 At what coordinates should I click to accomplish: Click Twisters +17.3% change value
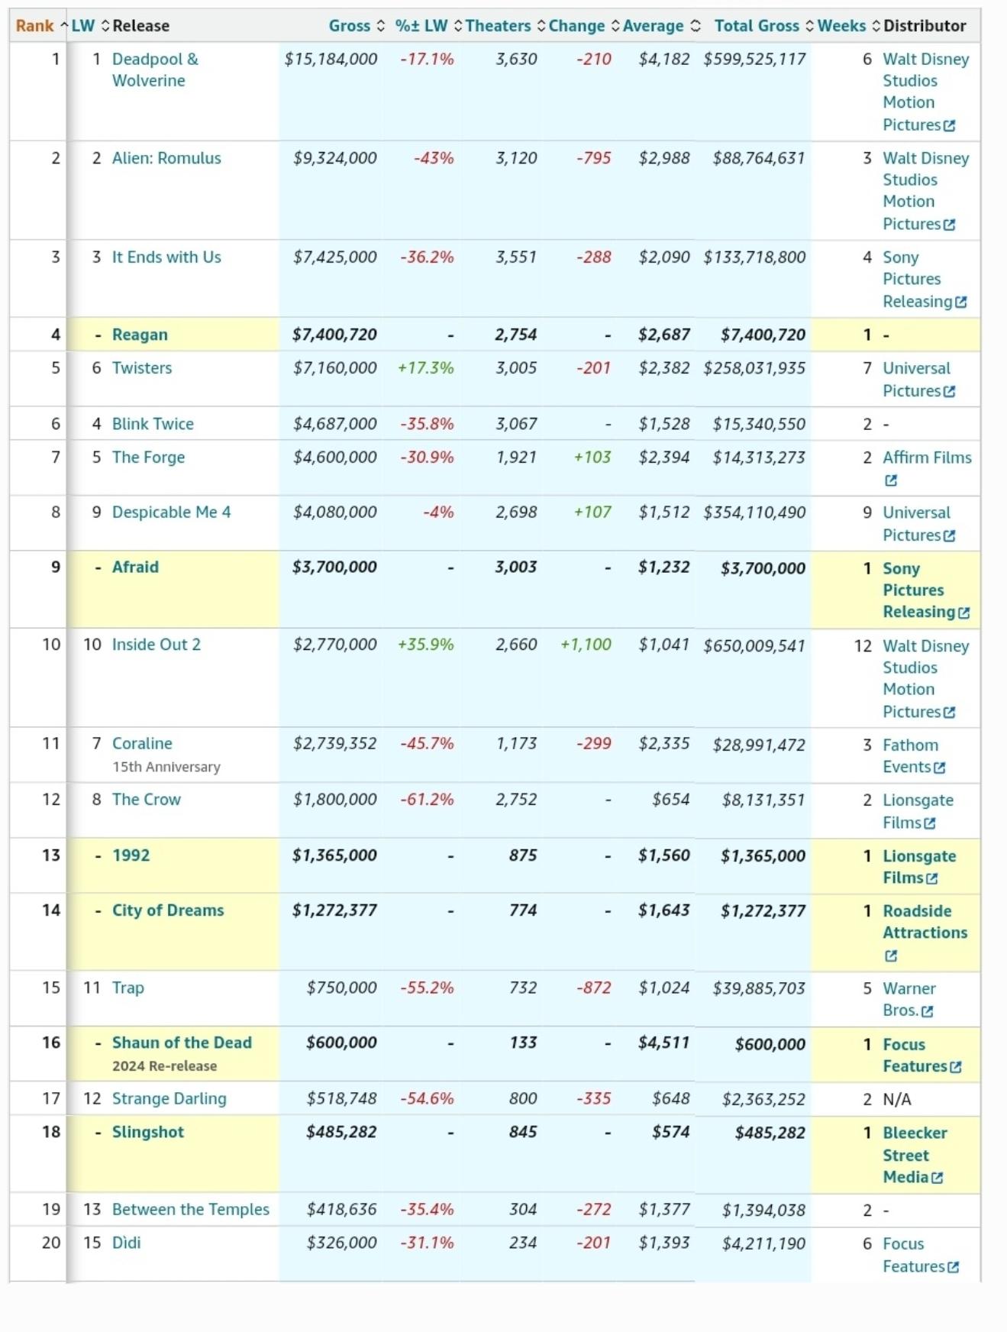coord(425,368)
